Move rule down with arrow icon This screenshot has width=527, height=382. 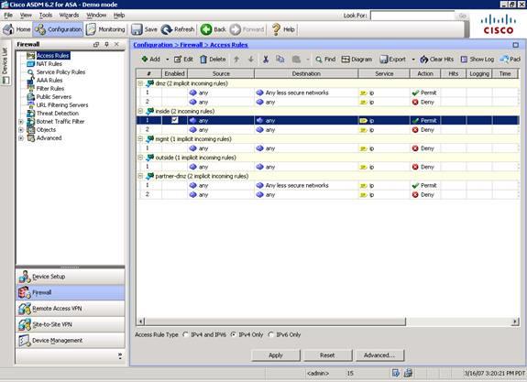(251, 60)
